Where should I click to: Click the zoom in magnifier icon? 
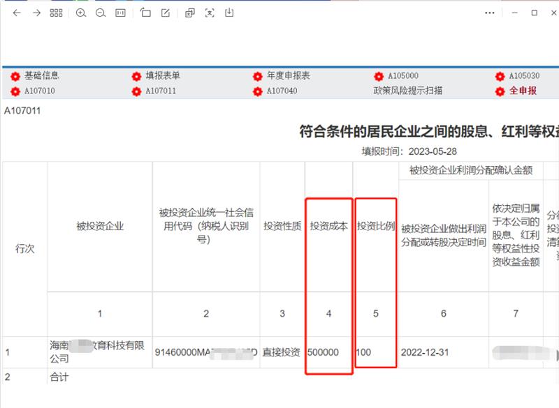tap(81, 13)
